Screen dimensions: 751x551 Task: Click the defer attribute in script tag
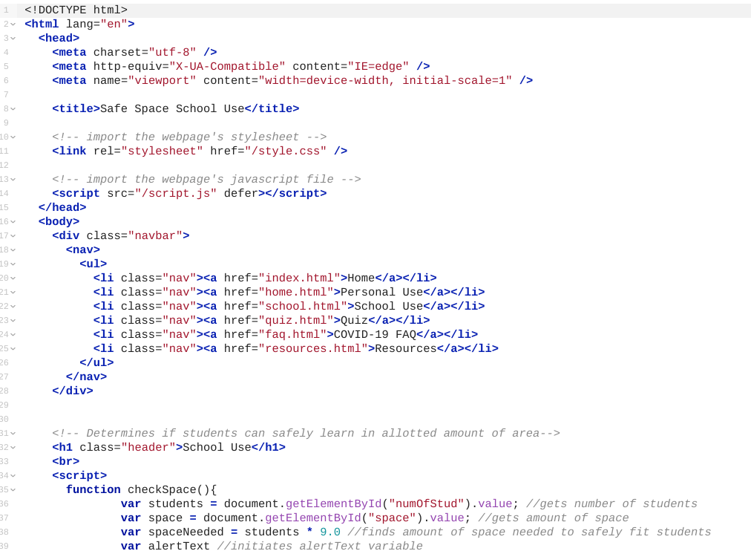[241, 193]
